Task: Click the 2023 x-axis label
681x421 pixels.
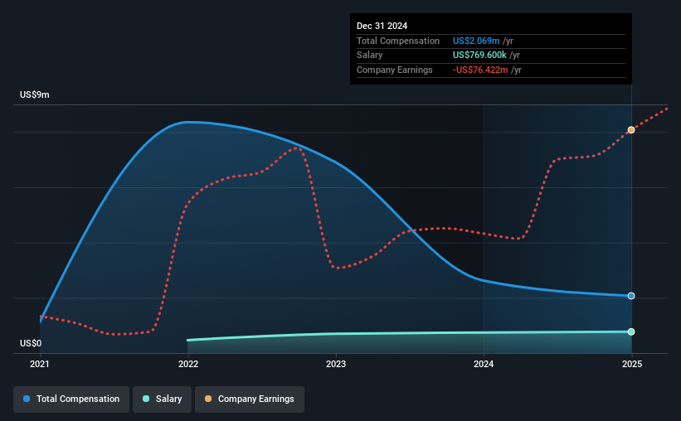Action: (x=336, y=364)
